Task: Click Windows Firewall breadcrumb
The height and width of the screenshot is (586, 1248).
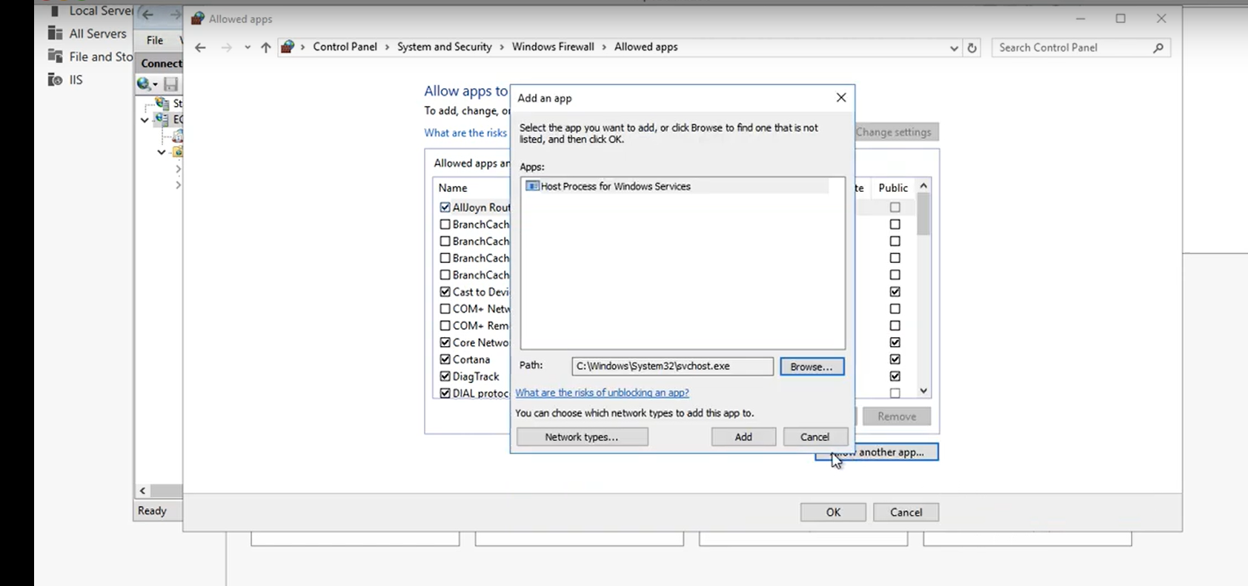Action: pos(553,47)
